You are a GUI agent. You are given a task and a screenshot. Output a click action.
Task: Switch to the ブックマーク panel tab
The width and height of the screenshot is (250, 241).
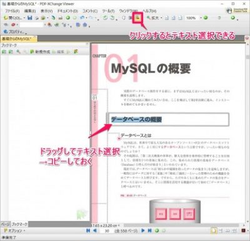point(19,224)
